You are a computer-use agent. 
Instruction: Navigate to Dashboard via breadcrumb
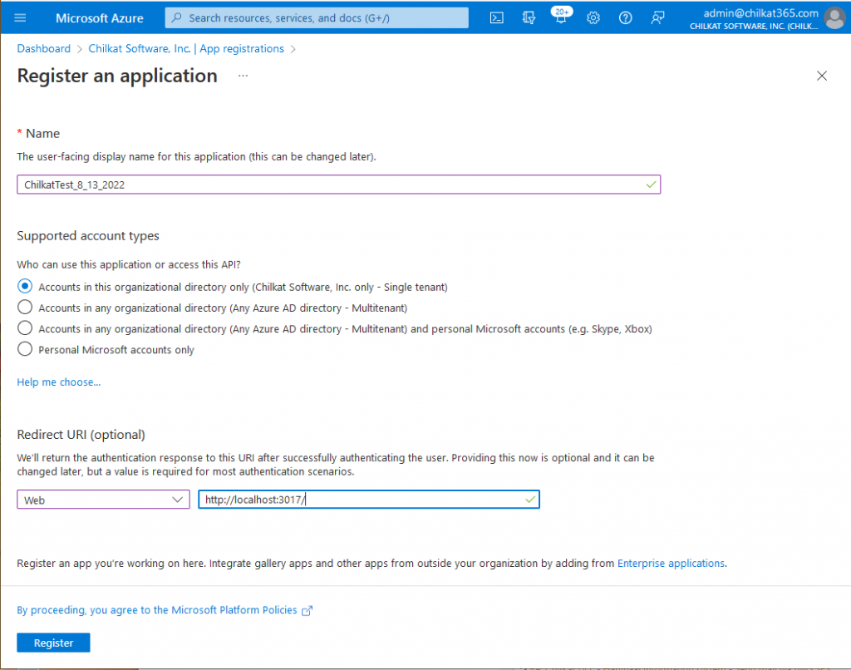(x=43, y=48)
